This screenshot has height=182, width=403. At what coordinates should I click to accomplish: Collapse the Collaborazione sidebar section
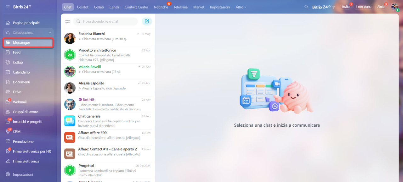tap(50, 33)
